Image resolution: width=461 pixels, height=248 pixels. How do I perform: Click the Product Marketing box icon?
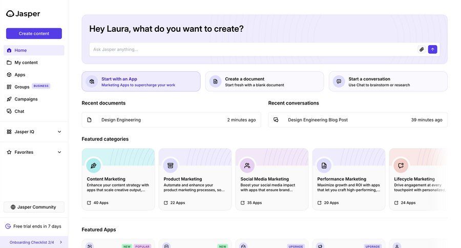point(170,166)
